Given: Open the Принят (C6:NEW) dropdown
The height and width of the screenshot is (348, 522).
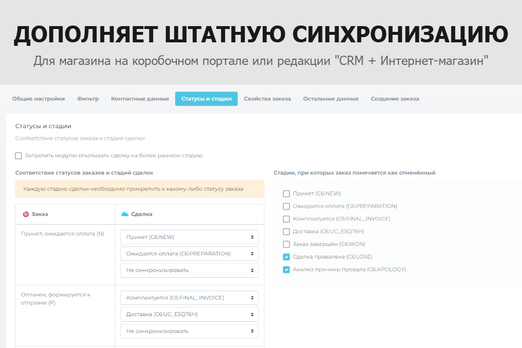Looking at the screenshot, I should tap(188, 237).
